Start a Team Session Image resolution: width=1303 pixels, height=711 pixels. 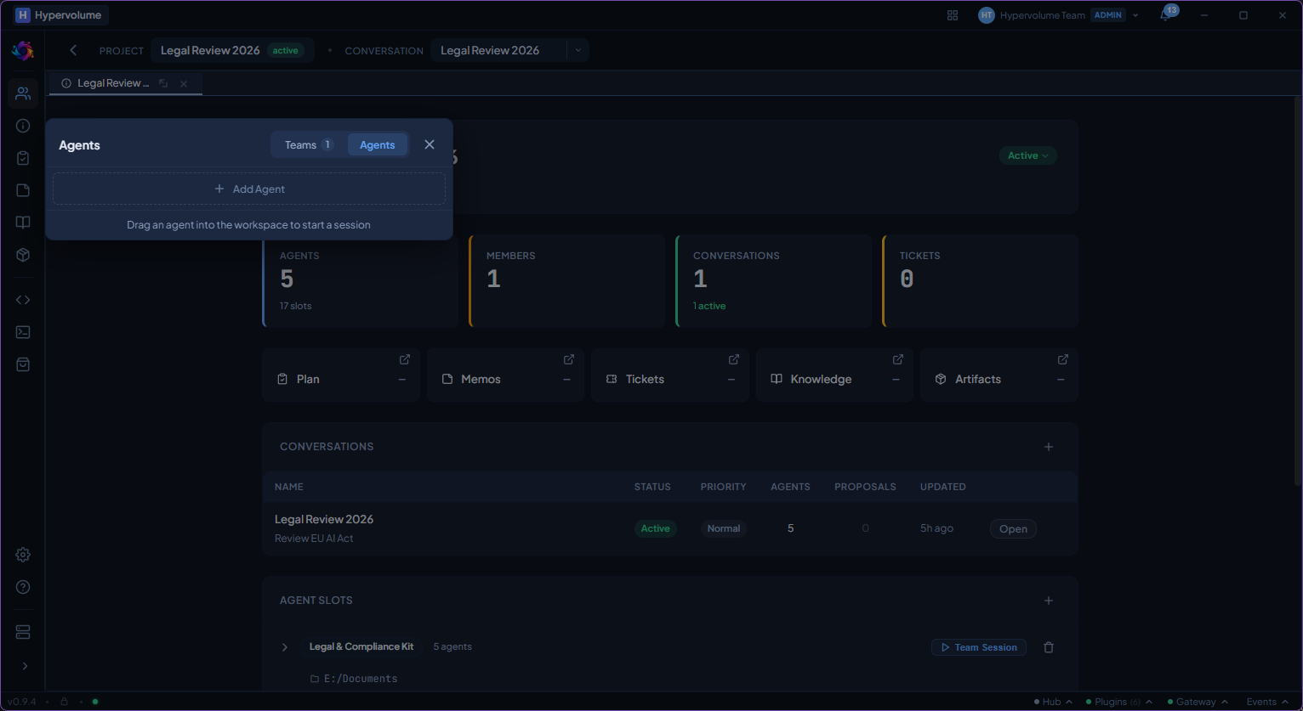coord(979,647)
